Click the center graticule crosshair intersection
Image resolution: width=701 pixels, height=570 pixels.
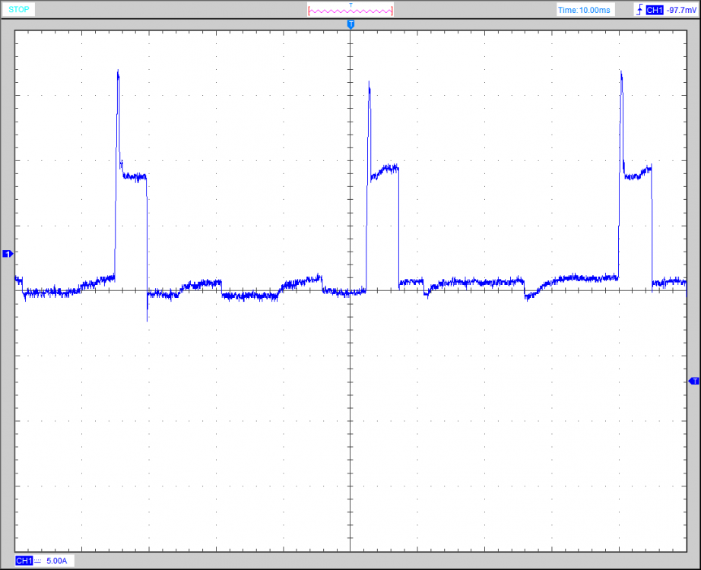point(350,290)
